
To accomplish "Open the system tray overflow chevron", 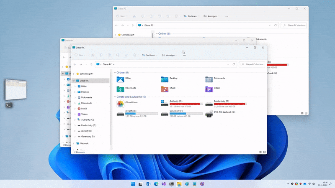I will (x=288, y=184).
